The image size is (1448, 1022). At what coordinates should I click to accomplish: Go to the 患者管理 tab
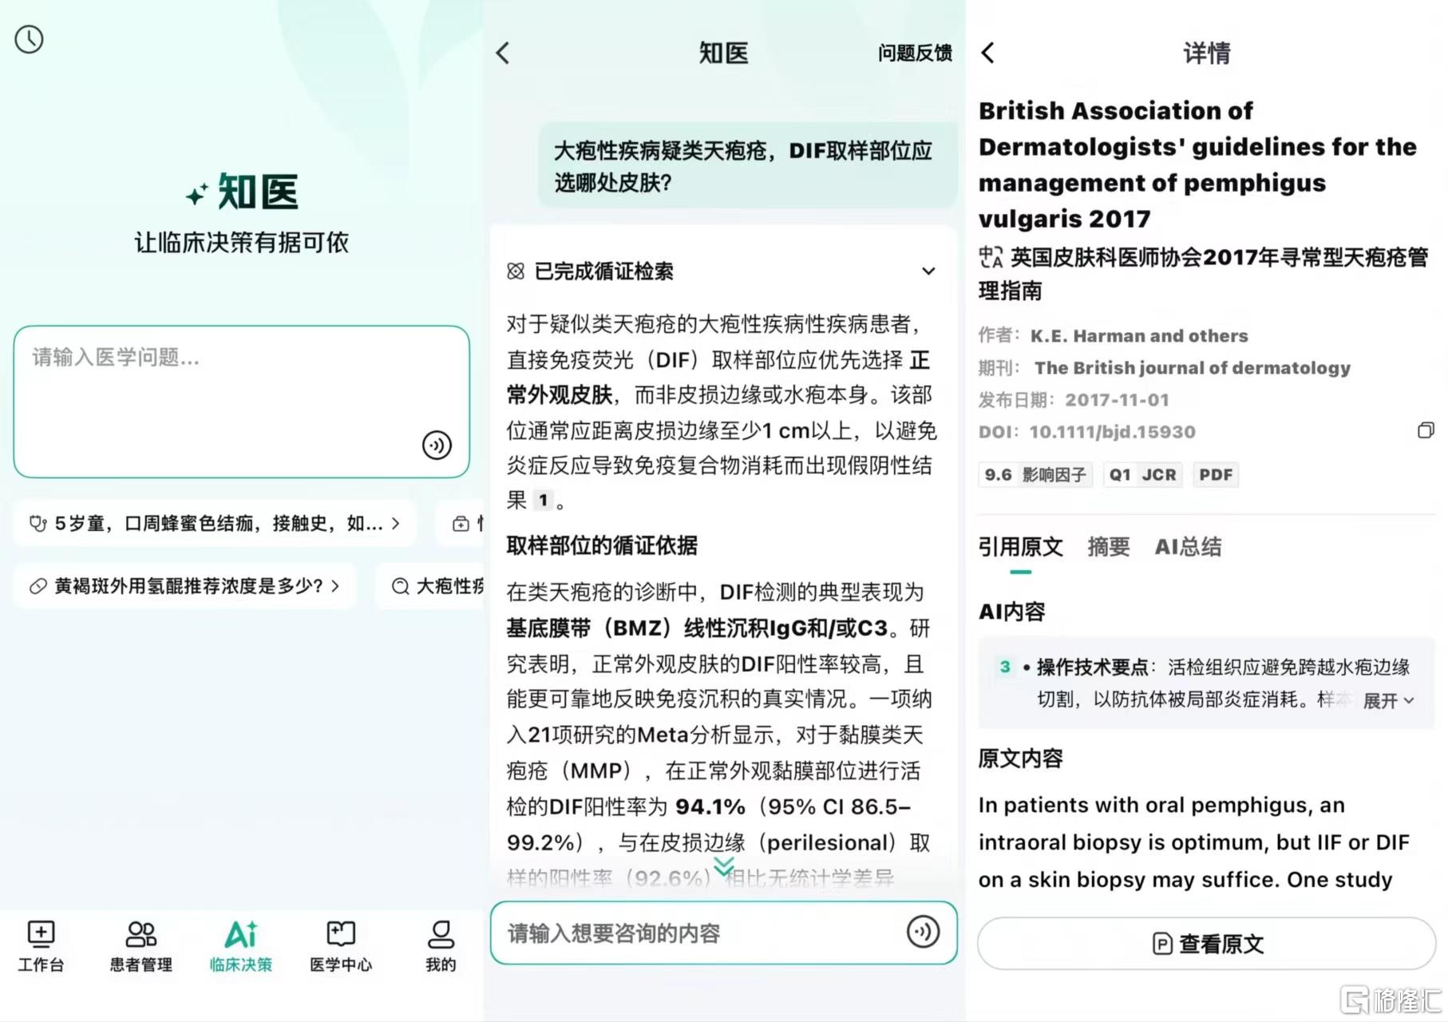pos(141,946)
